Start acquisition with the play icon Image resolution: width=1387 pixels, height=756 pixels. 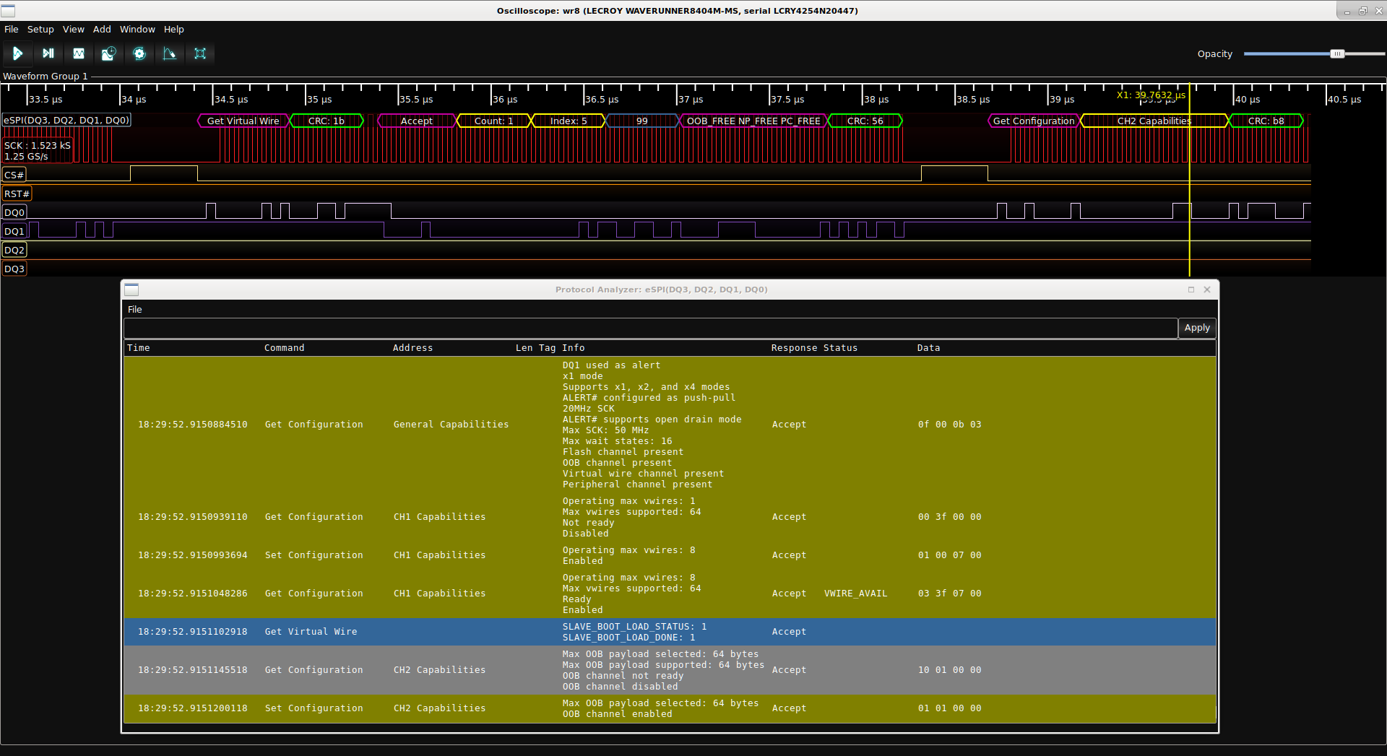[x=17, y=53]
